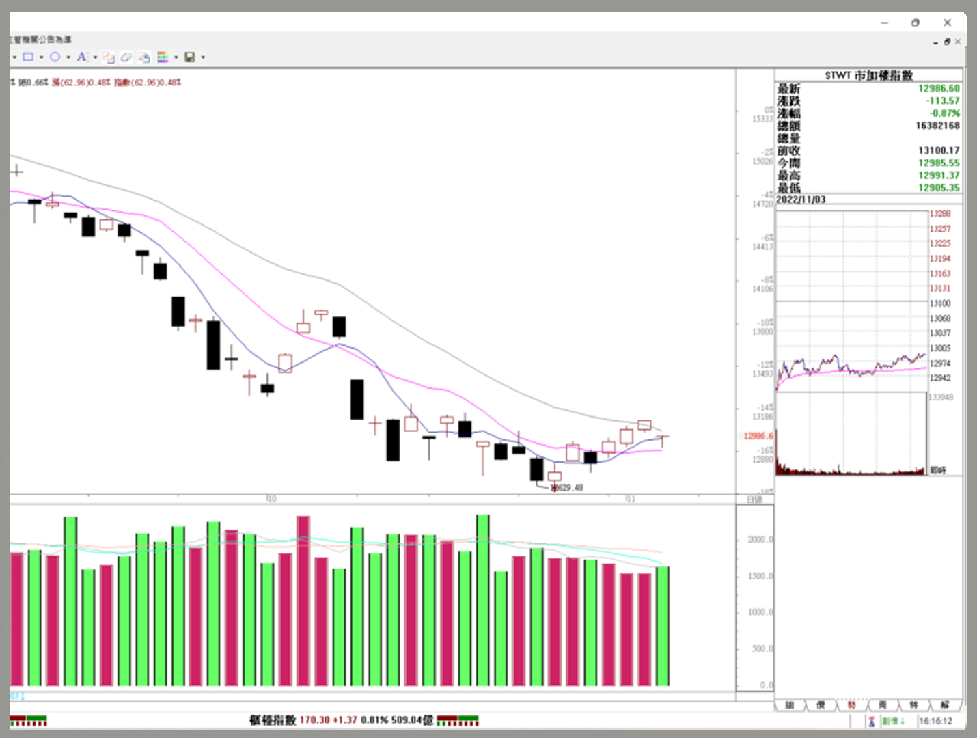Click the up/down breadth bar after 509.04億

[x=458, y=720]
